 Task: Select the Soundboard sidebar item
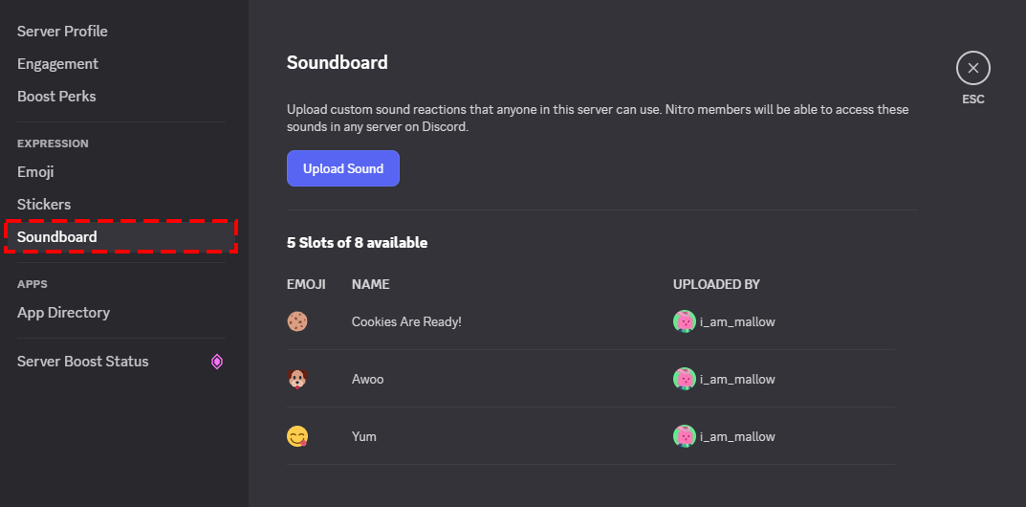tap(57, 237)
